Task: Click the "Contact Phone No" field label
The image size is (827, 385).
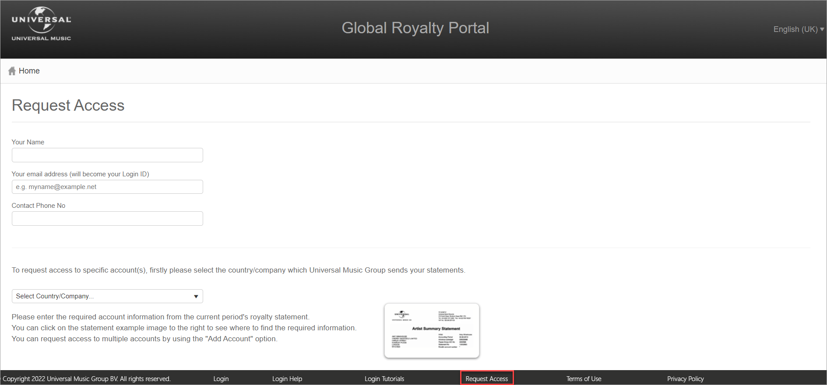Action: click(x=39, y=206)
